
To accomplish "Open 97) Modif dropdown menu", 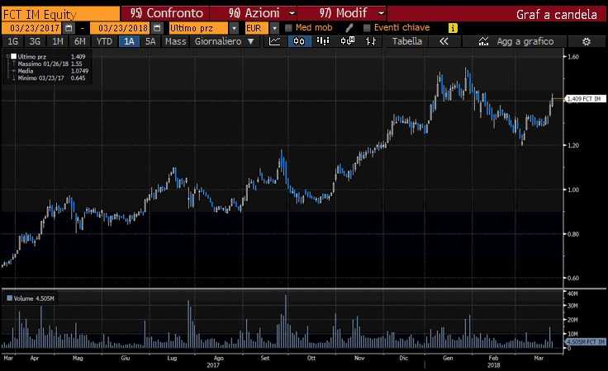I will tap(381, 13).
